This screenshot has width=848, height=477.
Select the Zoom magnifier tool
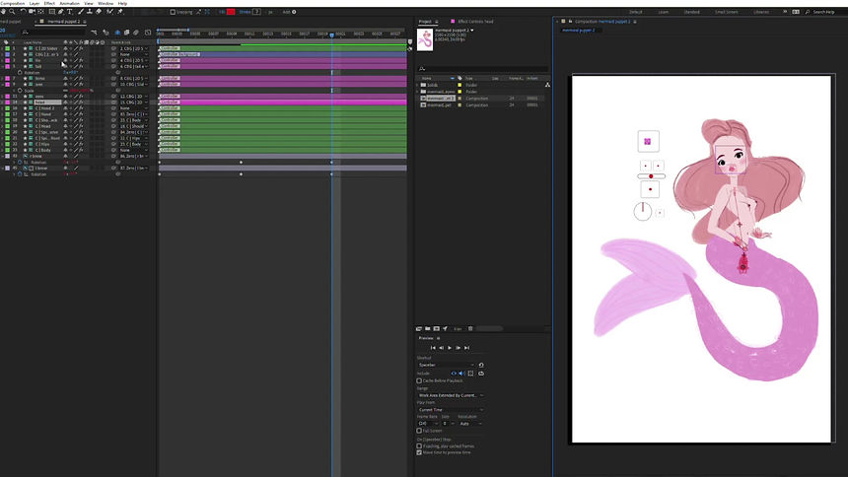(x=12, y=12)
